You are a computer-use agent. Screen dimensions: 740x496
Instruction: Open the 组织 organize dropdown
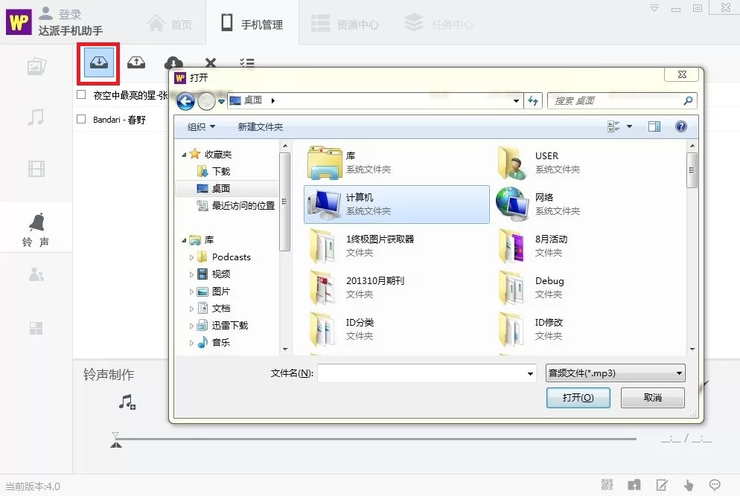201,126
